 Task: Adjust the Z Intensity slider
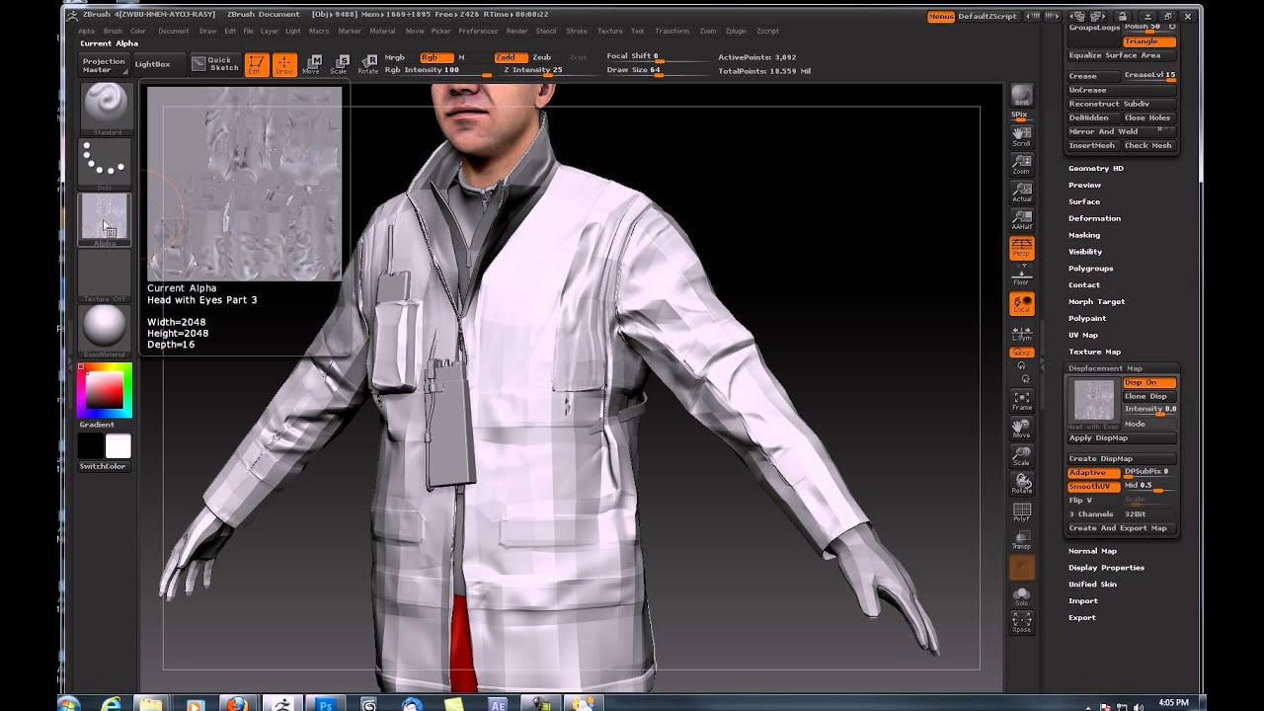tap(547, 70)
